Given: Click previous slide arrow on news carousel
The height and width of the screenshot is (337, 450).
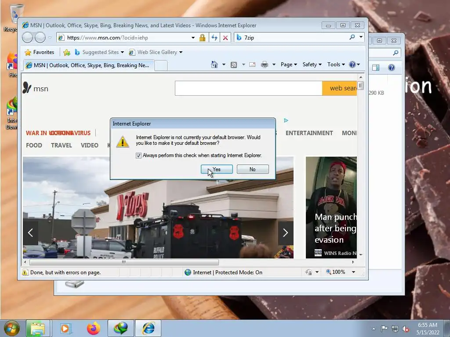Looking at the screenshot, I should 30,233.
